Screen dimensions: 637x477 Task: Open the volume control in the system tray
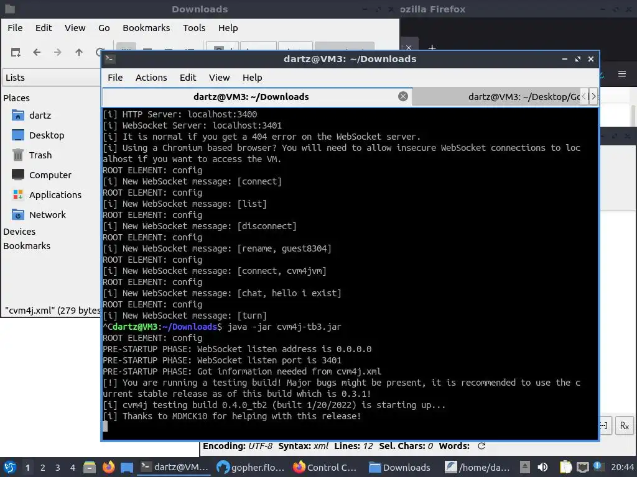[542, 467]
